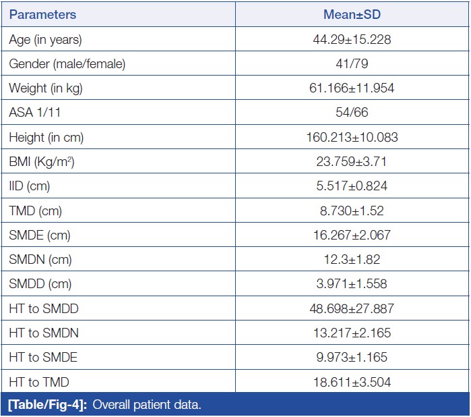Click the Parameters column header
Image resolution: width=471 pixels, height=417 pixels.
point(42,14)
